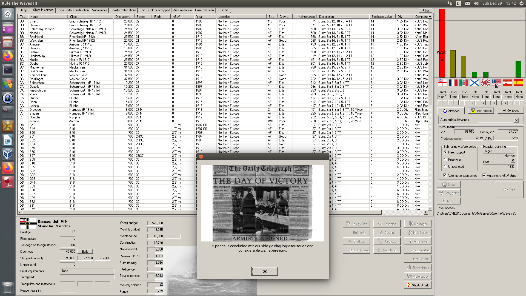
Task: Open the Research screen
Action: [x=387, y=224]
